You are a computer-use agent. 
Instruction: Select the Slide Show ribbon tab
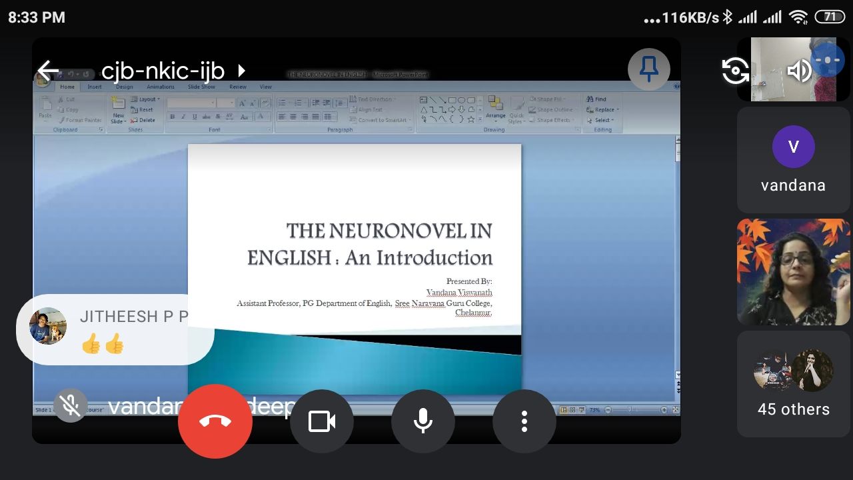pyautogui.click(x=201, y=87)
